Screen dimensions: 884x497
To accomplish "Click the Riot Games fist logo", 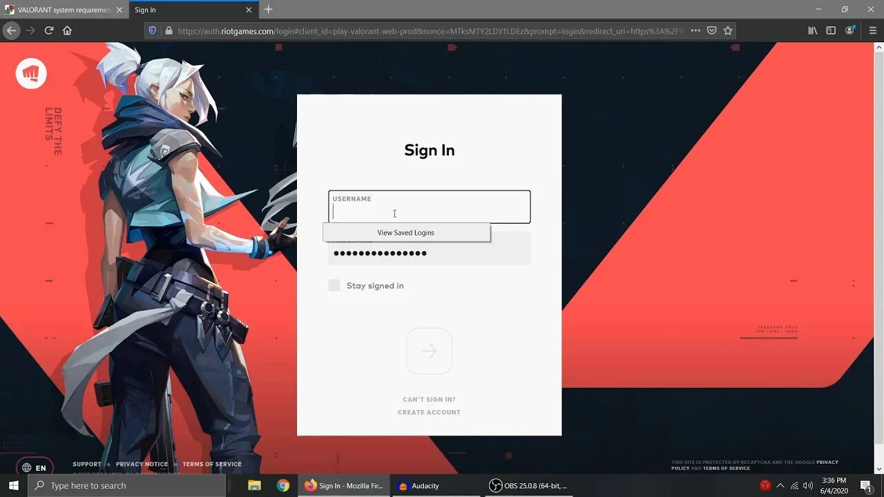I will (31, 73).
